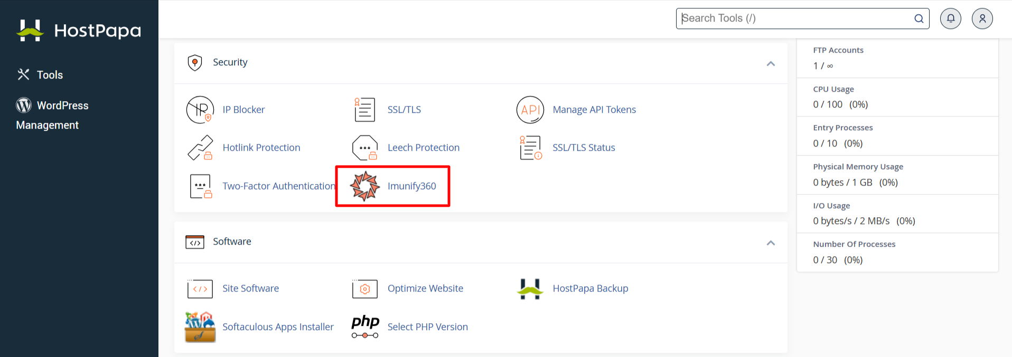The width and height of the screenshot is (1012, 357).
Task: Click the HostPapa Backup icon
Action: click(530, 289)
